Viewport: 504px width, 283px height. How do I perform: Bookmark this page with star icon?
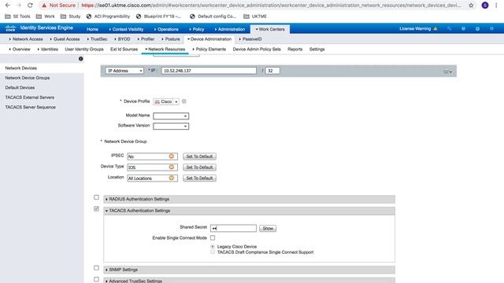(471, 6)
